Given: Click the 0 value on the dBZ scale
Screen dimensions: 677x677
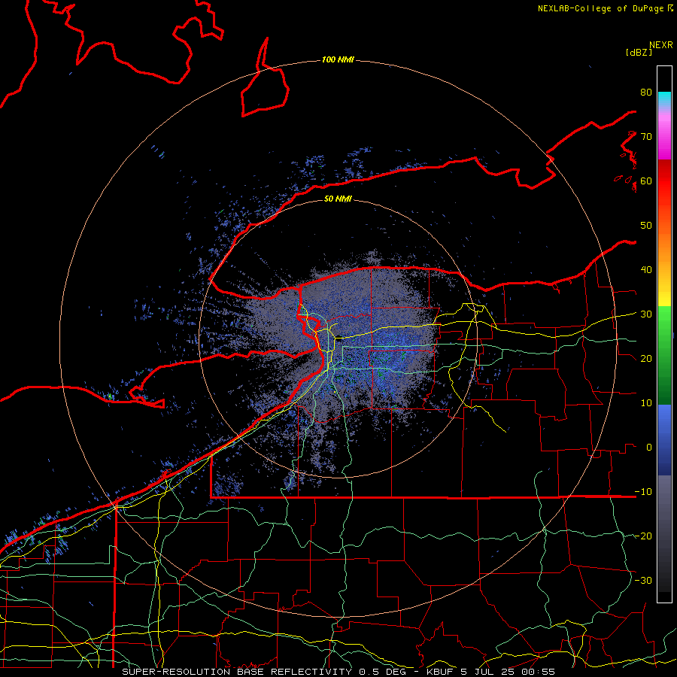Looking at the screenshot, I should 649,448.
